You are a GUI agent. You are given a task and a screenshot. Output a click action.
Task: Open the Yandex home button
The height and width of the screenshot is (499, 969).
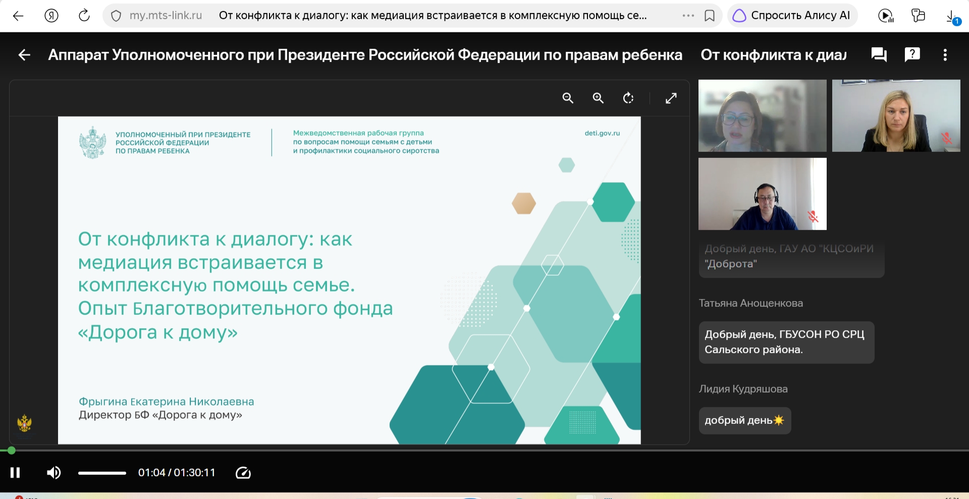pos(51,16)
